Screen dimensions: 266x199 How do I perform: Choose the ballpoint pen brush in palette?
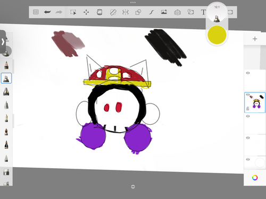pos(6,105)
